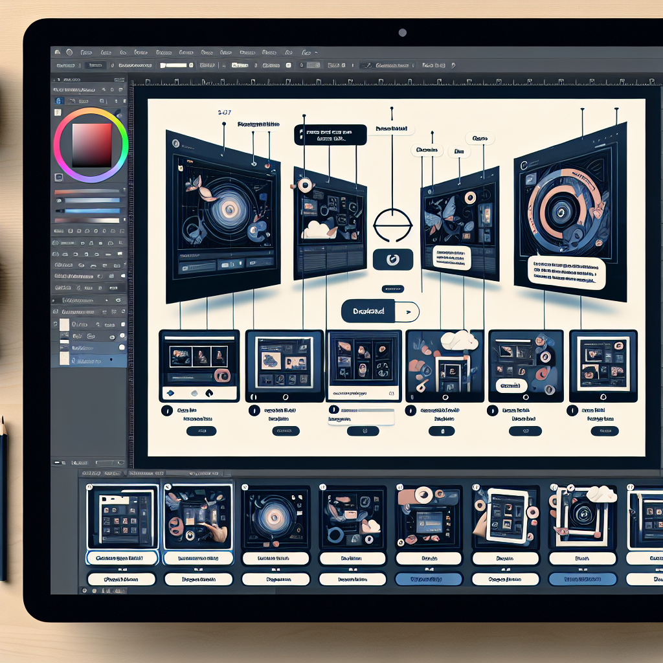Click the white input field in the options toolbar
The height and width of the screenshot is (663, 663).
174,65
